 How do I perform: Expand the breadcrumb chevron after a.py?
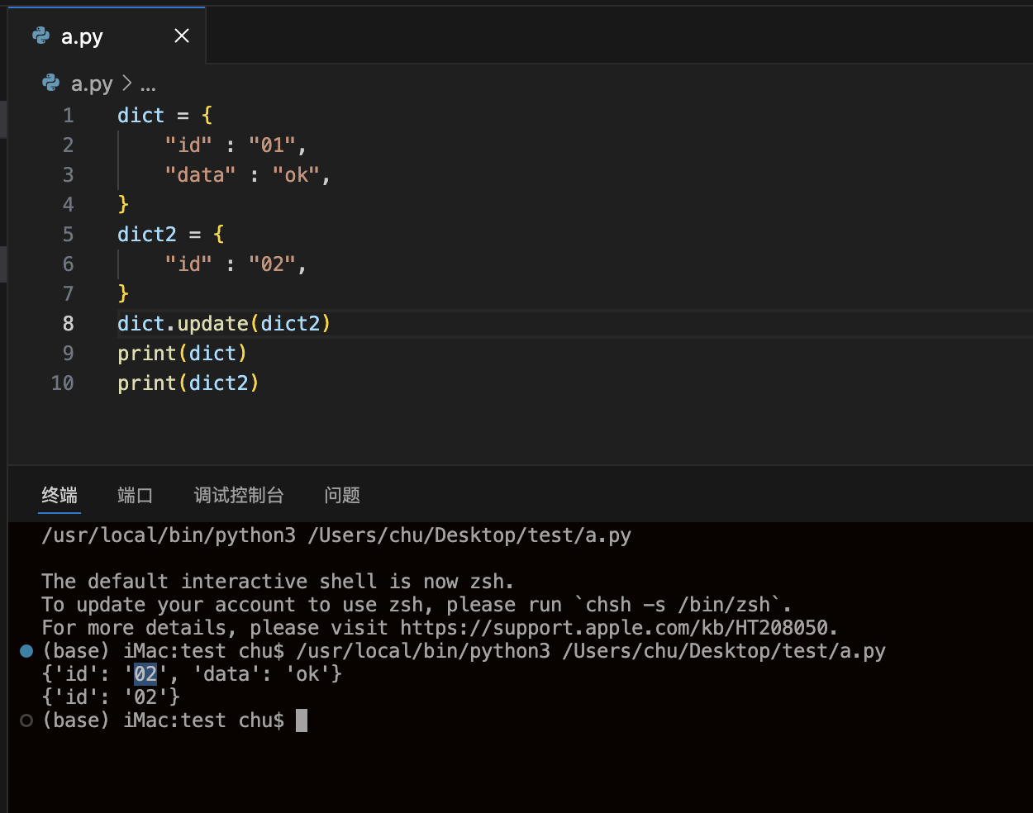point(126,83)
